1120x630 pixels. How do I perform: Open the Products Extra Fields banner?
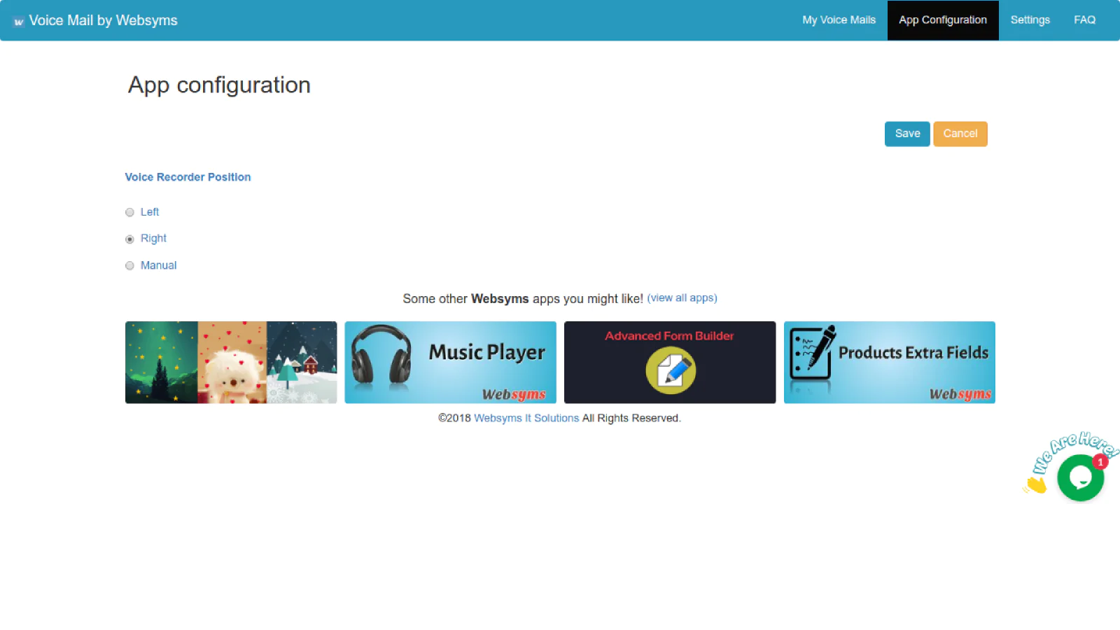point(890,362)
